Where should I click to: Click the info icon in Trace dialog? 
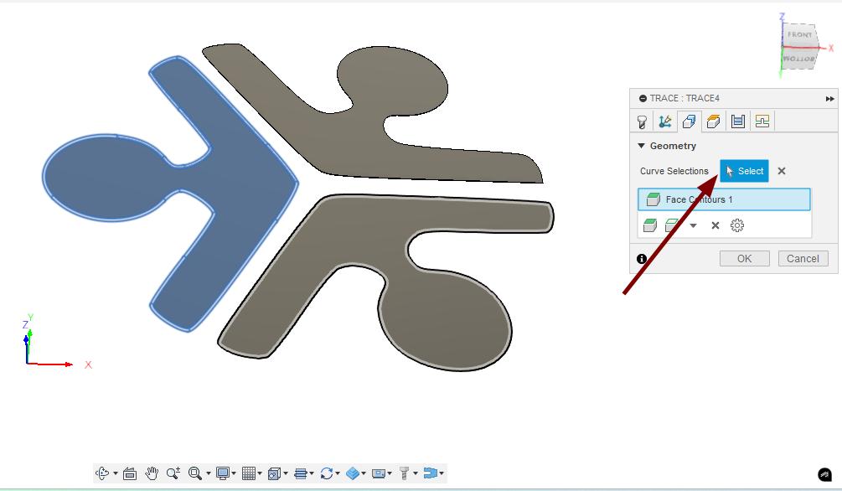pyautogui.click(x=641, y=259)
